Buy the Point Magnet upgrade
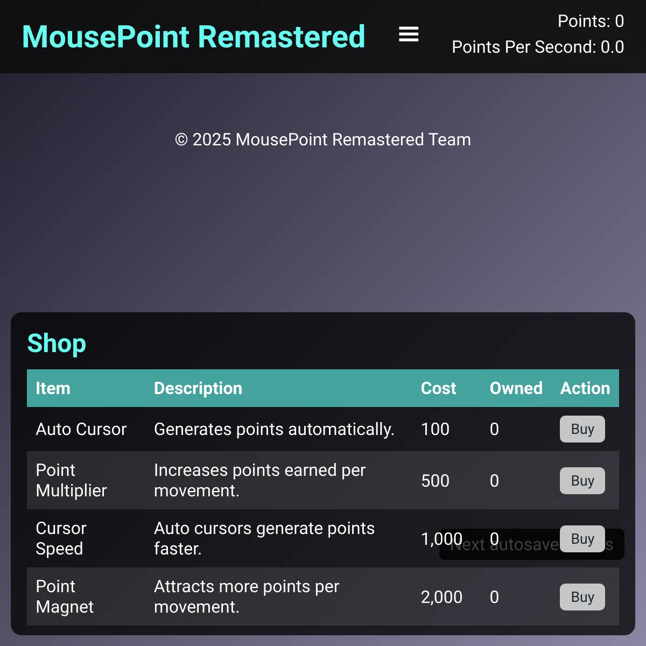The height and width of the screenshot is (646, 646). 582,597
